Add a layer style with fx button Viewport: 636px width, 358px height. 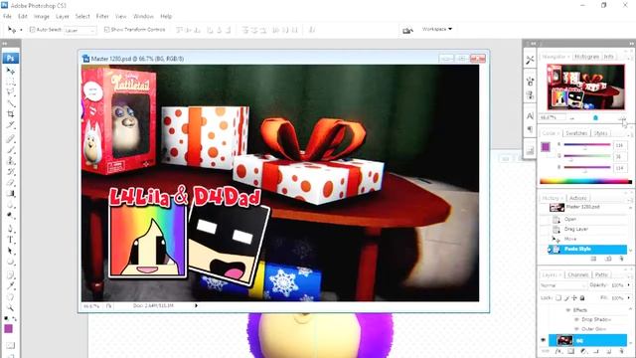point(558,351)
